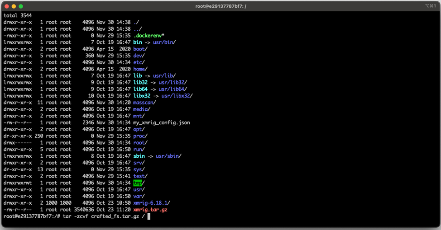The width and height of the screenshot is (441, 230).
Task: Click the libx32 symlink name
Action: (142, 96)
